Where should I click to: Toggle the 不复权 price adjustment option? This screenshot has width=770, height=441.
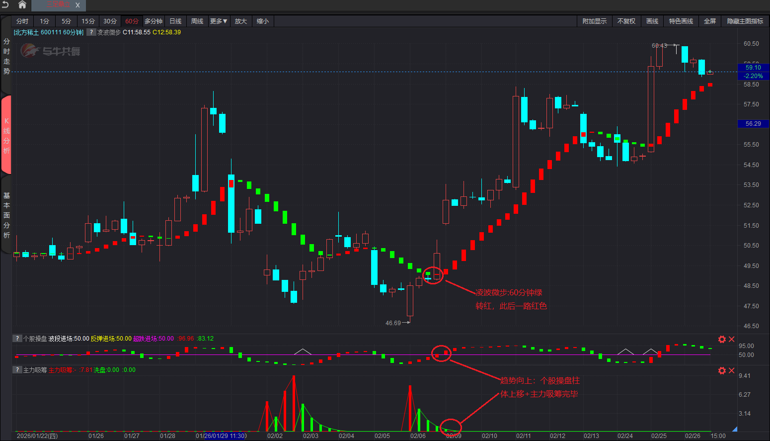point(626,21)
